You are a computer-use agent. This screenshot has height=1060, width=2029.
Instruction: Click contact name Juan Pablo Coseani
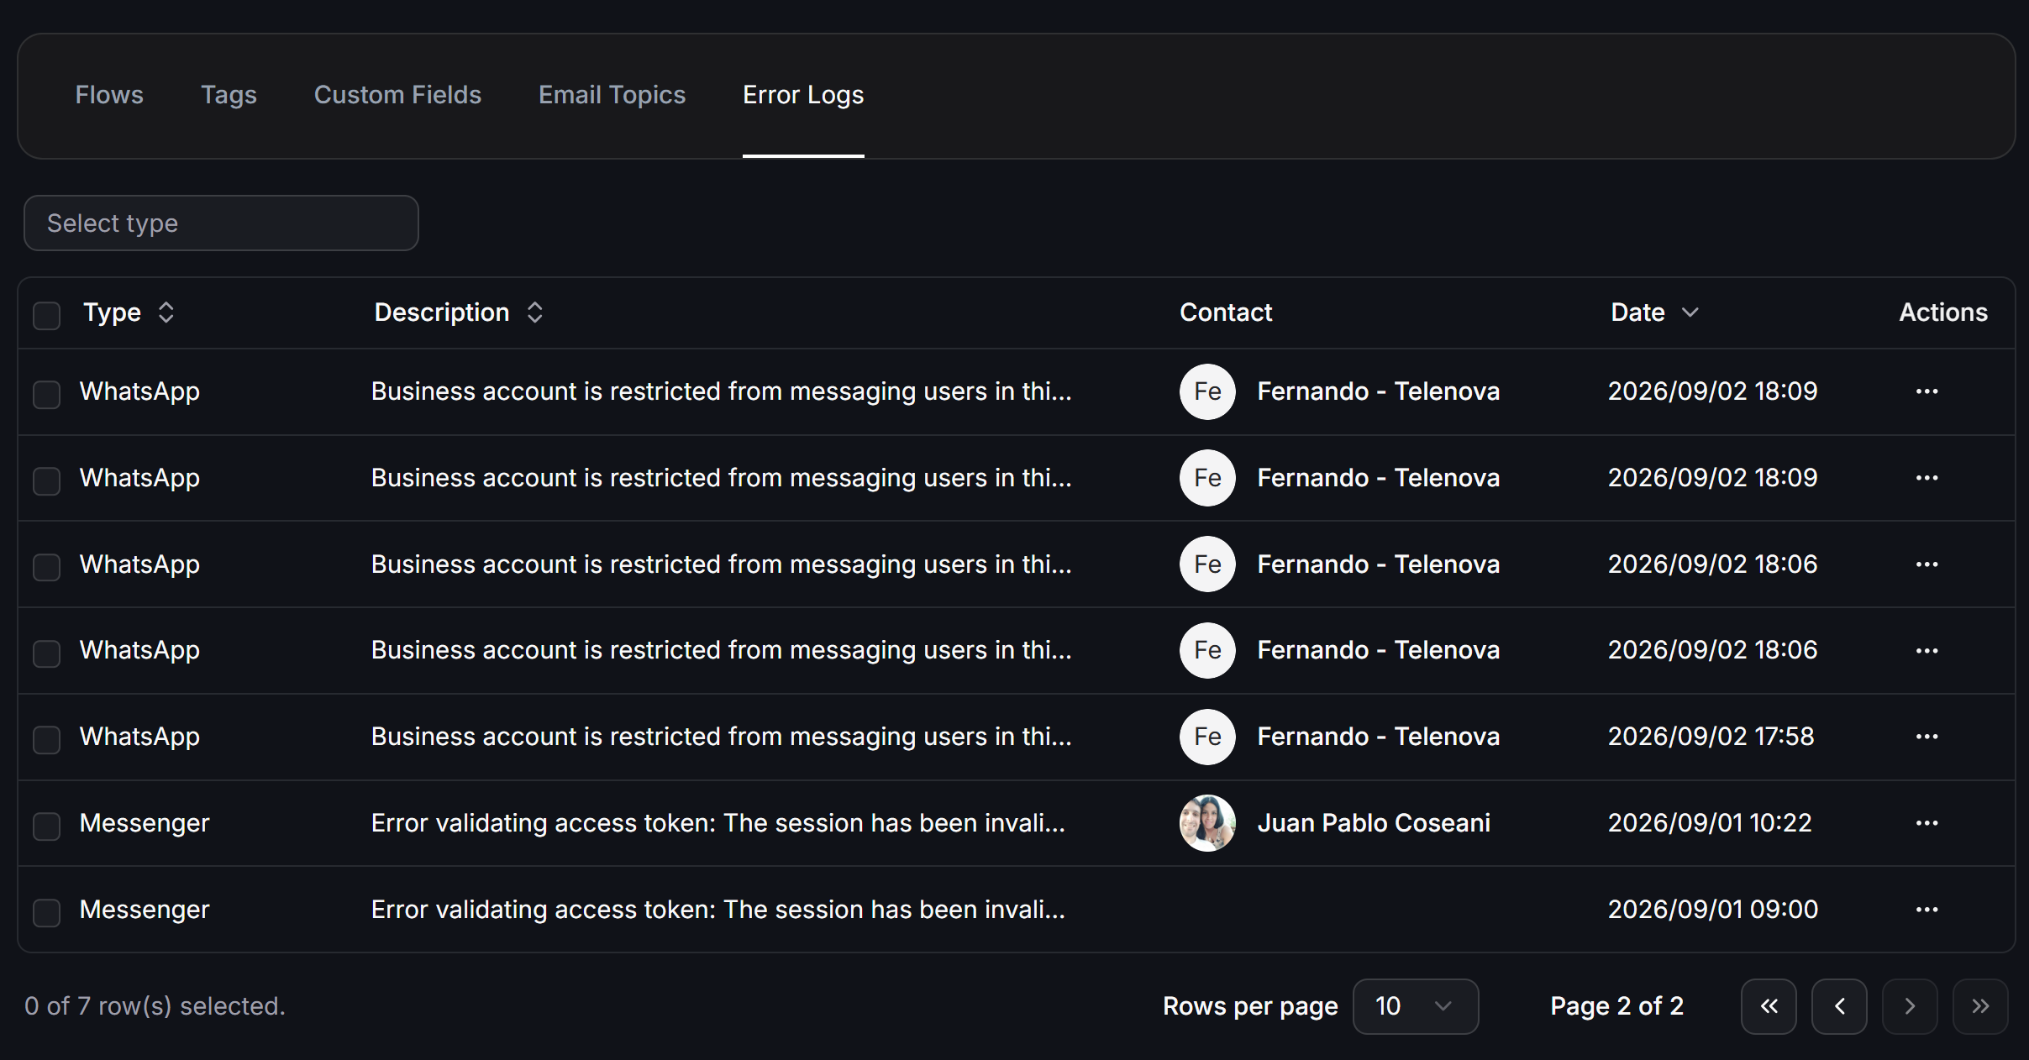[1374, 823]
